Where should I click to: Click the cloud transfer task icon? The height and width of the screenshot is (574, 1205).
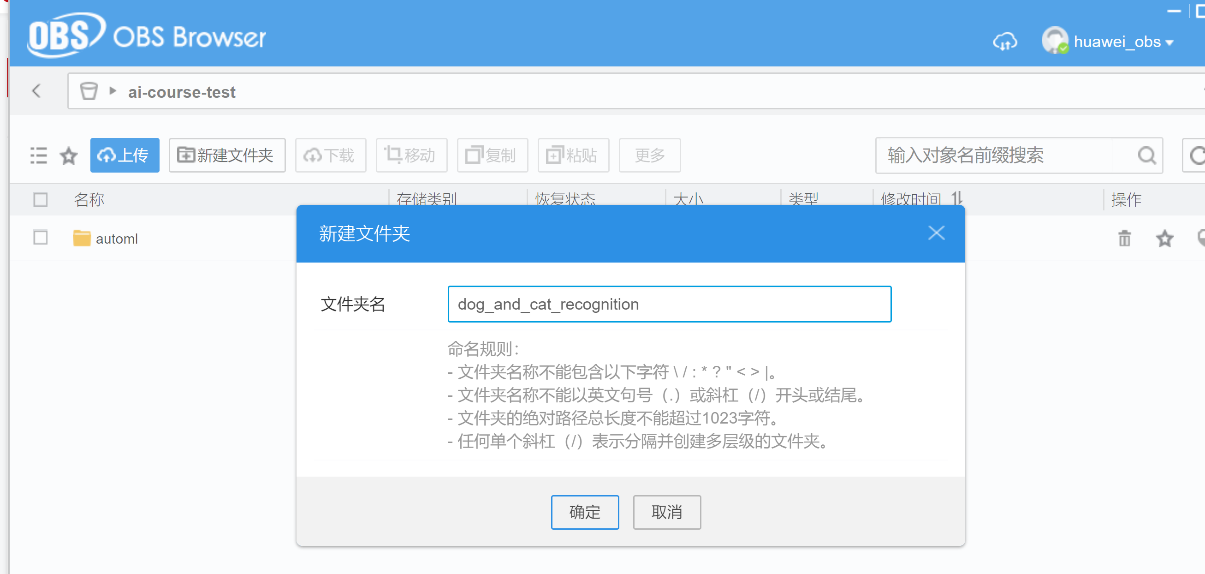[x=1005, y=42]
